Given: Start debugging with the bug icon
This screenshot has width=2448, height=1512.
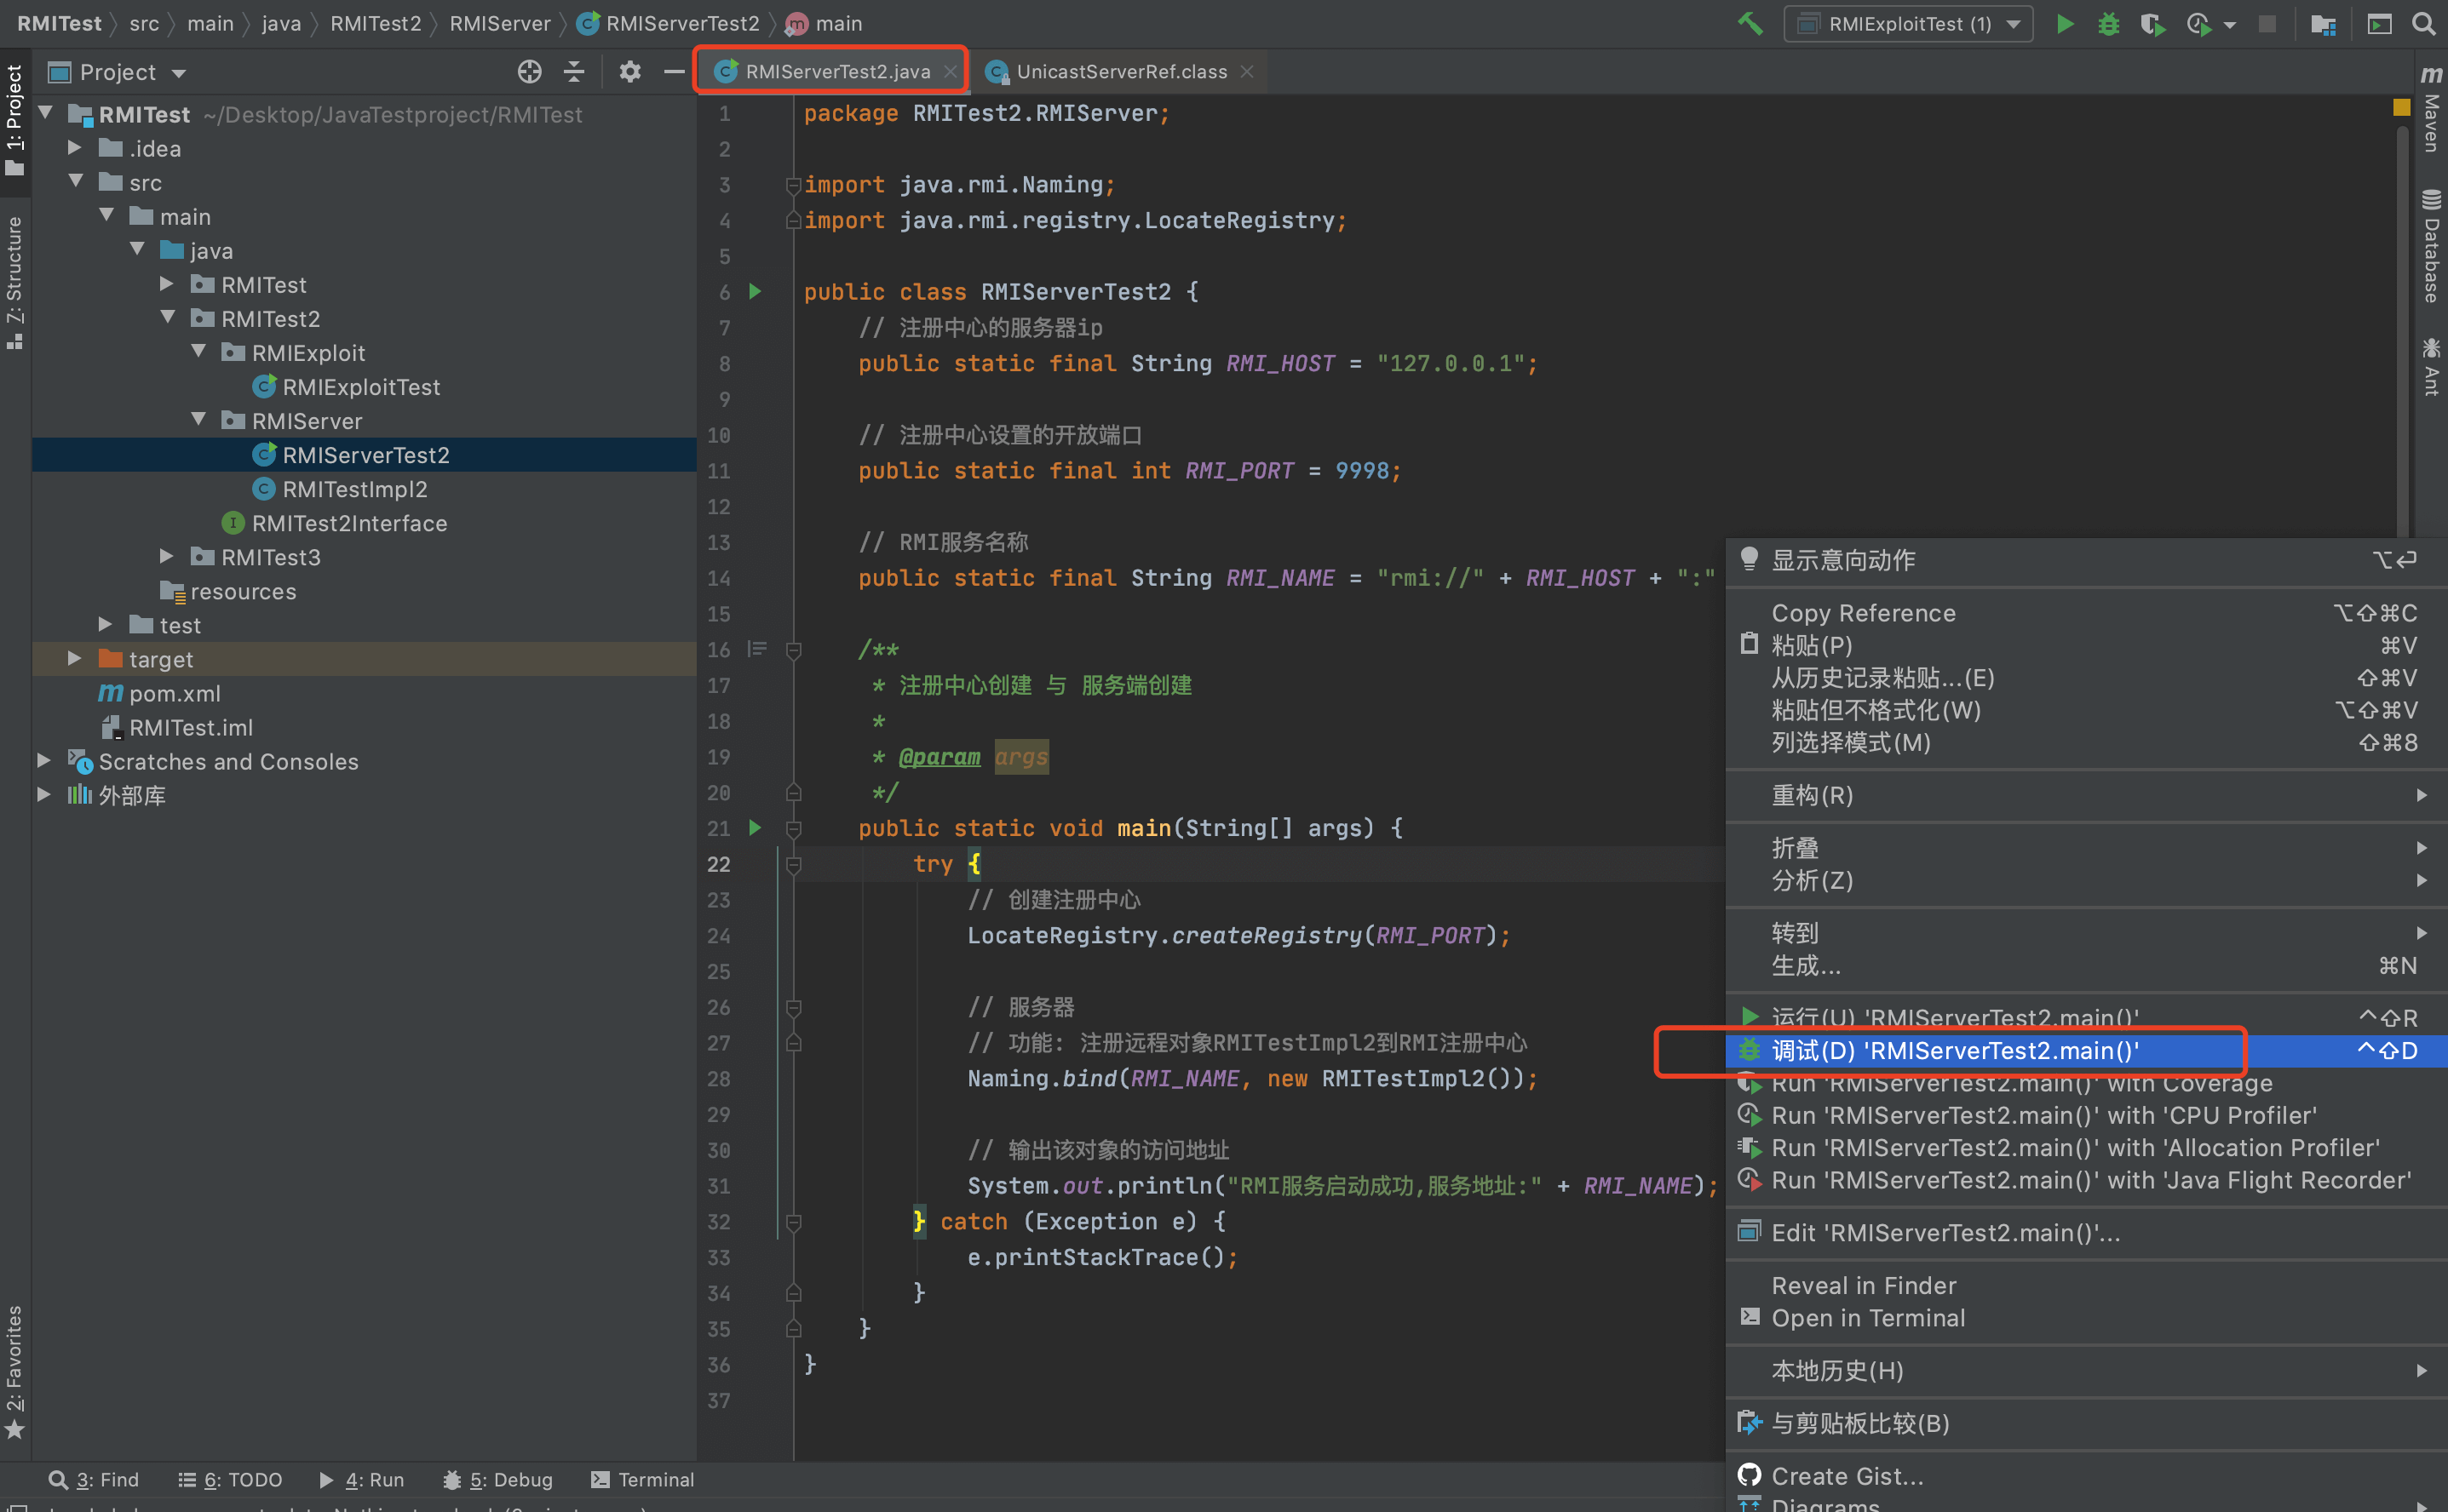Looking at the screenshot, I should (x=2108, y=23).
